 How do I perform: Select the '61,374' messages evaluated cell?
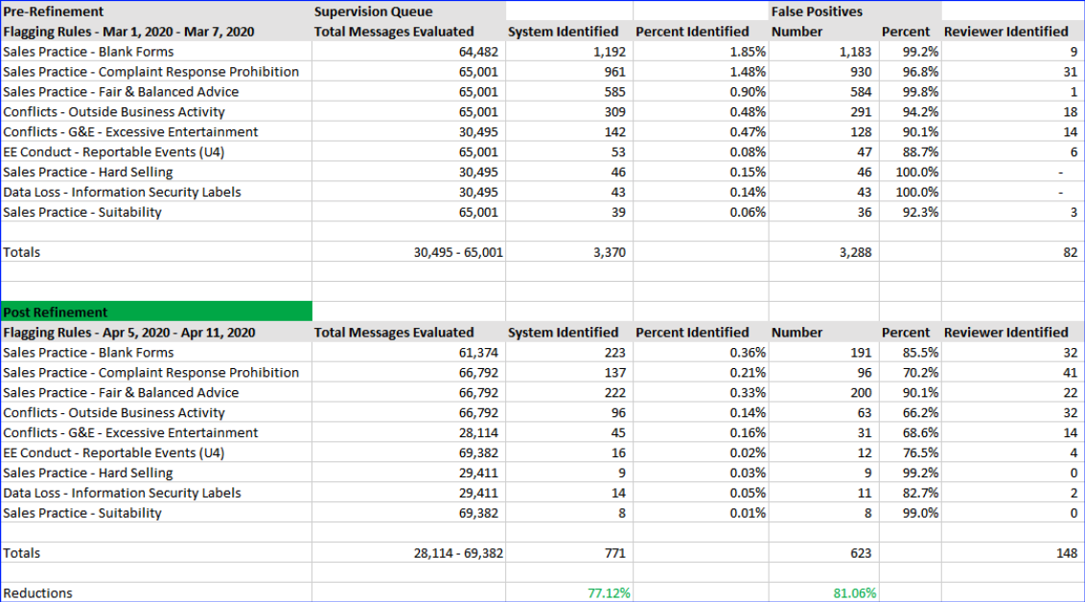[x=408, y=353]
